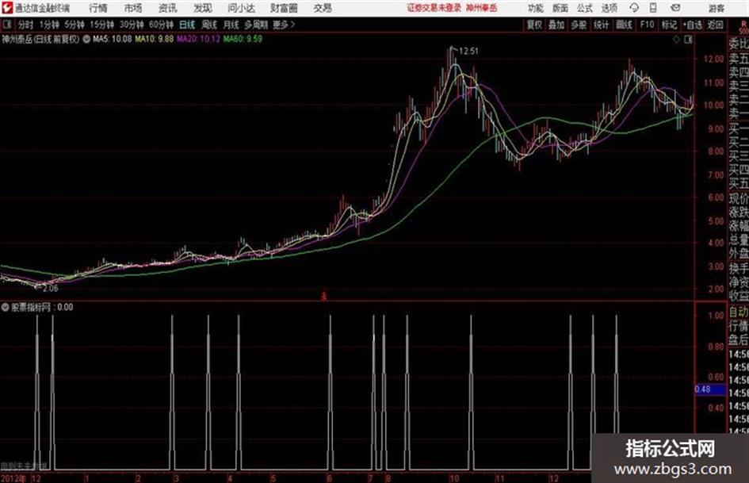Open the 发现 menu
The width and height of the screenshot is (749, 483).
coord(203,8)
